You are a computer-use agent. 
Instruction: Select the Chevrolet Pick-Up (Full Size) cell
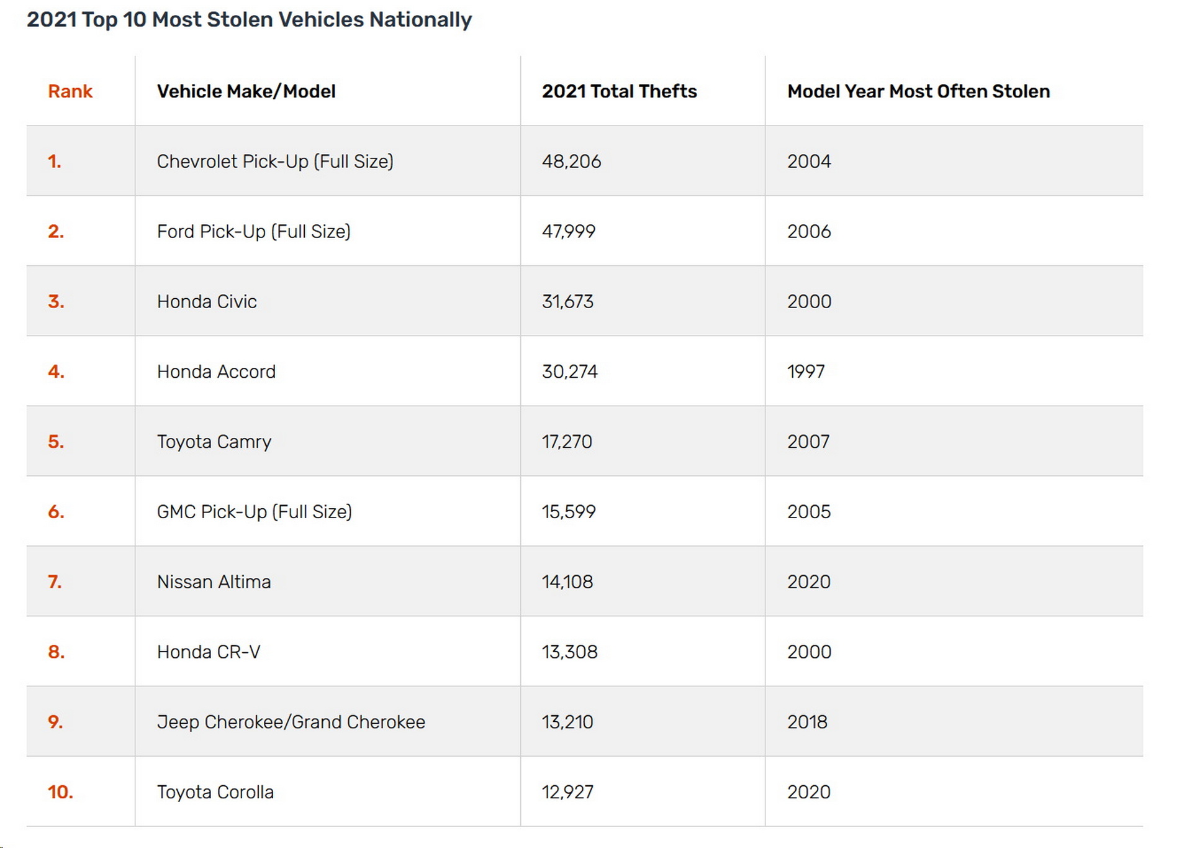(x=274, y=162)
